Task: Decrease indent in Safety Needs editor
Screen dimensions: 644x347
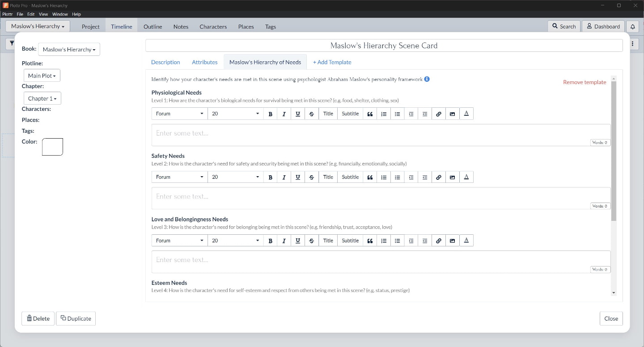Action: [x=425, y=177]
